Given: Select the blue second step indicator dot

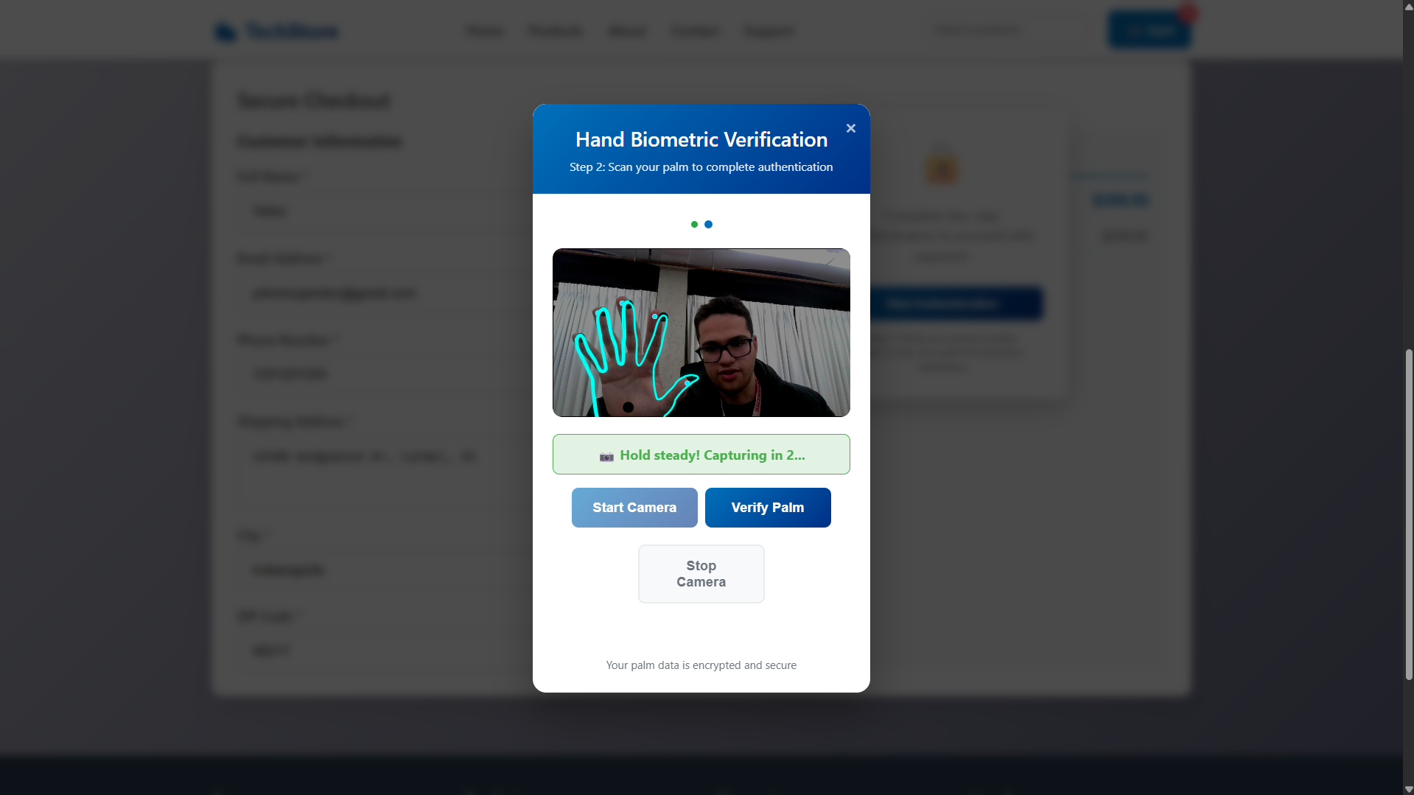Looking at the screenshot, I should 708,225.
